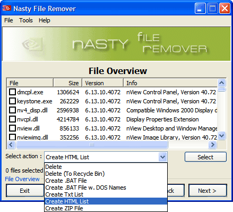Tick the checkbox for dmcpl.exe
The image size is (233, 212).
12,92
